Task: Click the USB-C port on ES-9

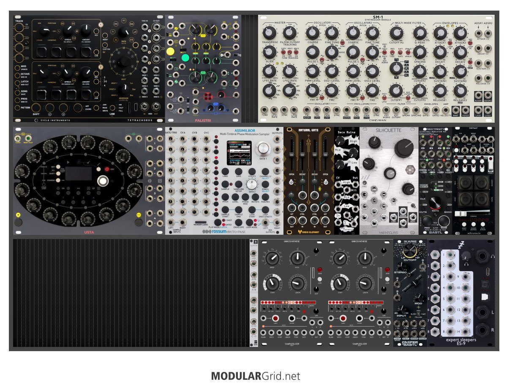Action: pos(488,272)
